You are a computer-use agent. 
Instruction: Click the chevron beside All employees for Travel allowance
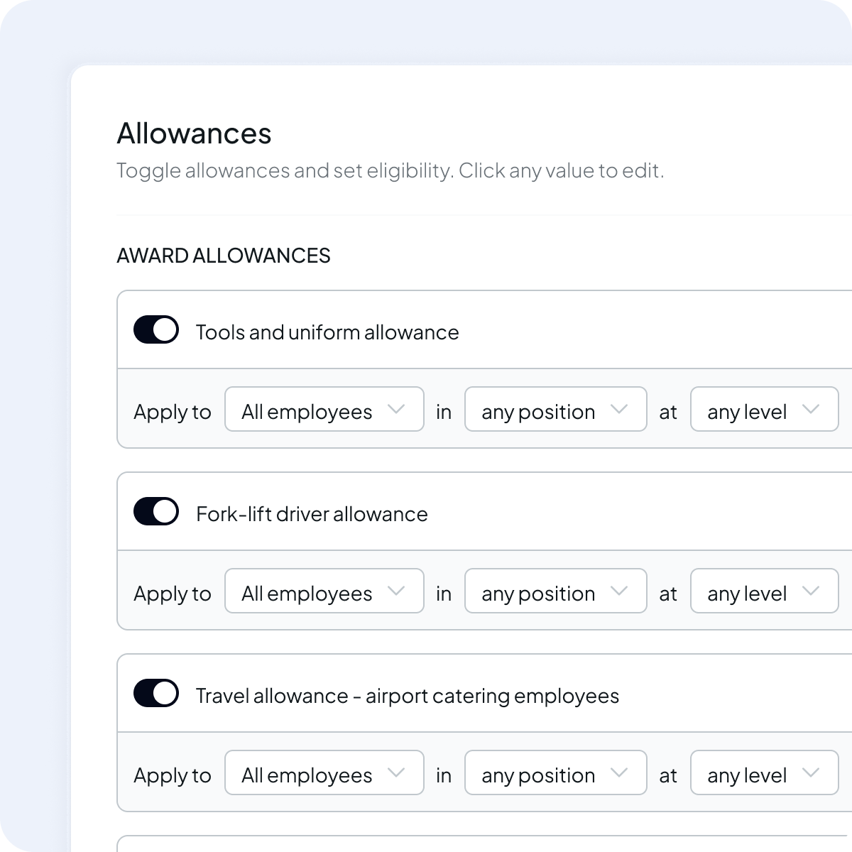click(x=398, y=773)
